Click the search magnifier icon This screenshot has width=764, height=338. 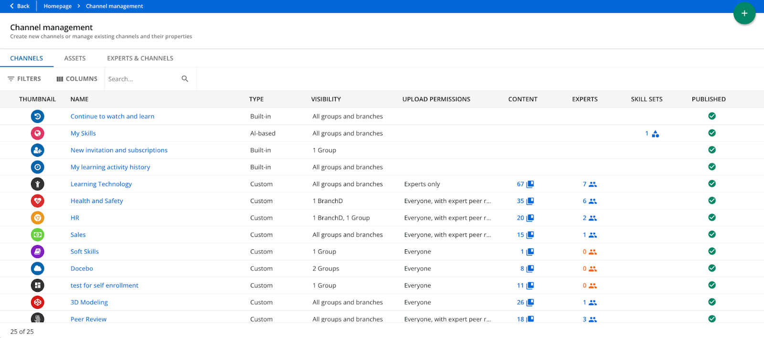(185, 79)
